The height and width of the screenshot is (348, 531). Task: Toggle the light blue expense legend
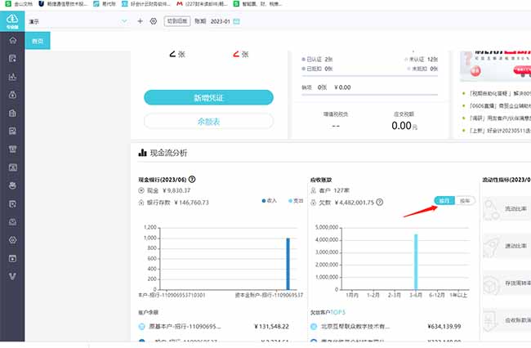click(296, 201)
